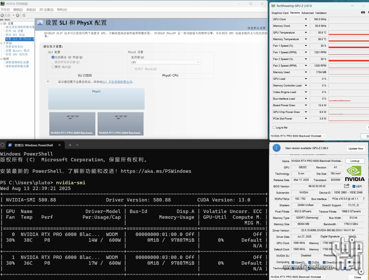
Task: Click the GPU-Z app icon in its title bar
Action: point(273,6)
